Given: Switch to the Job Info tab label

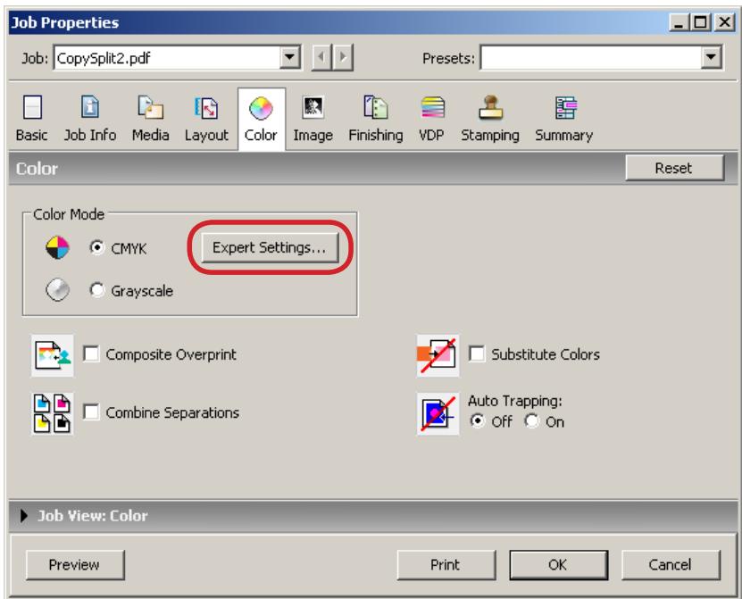Looking at the screenshot, I should 90,136.
